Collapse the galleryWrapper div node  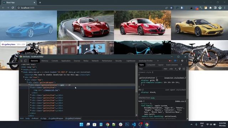coord(27,82)
